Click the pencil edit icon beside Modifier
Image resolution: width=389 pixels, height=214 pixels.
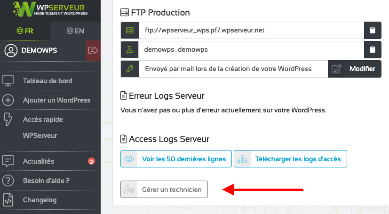[336, 69]
